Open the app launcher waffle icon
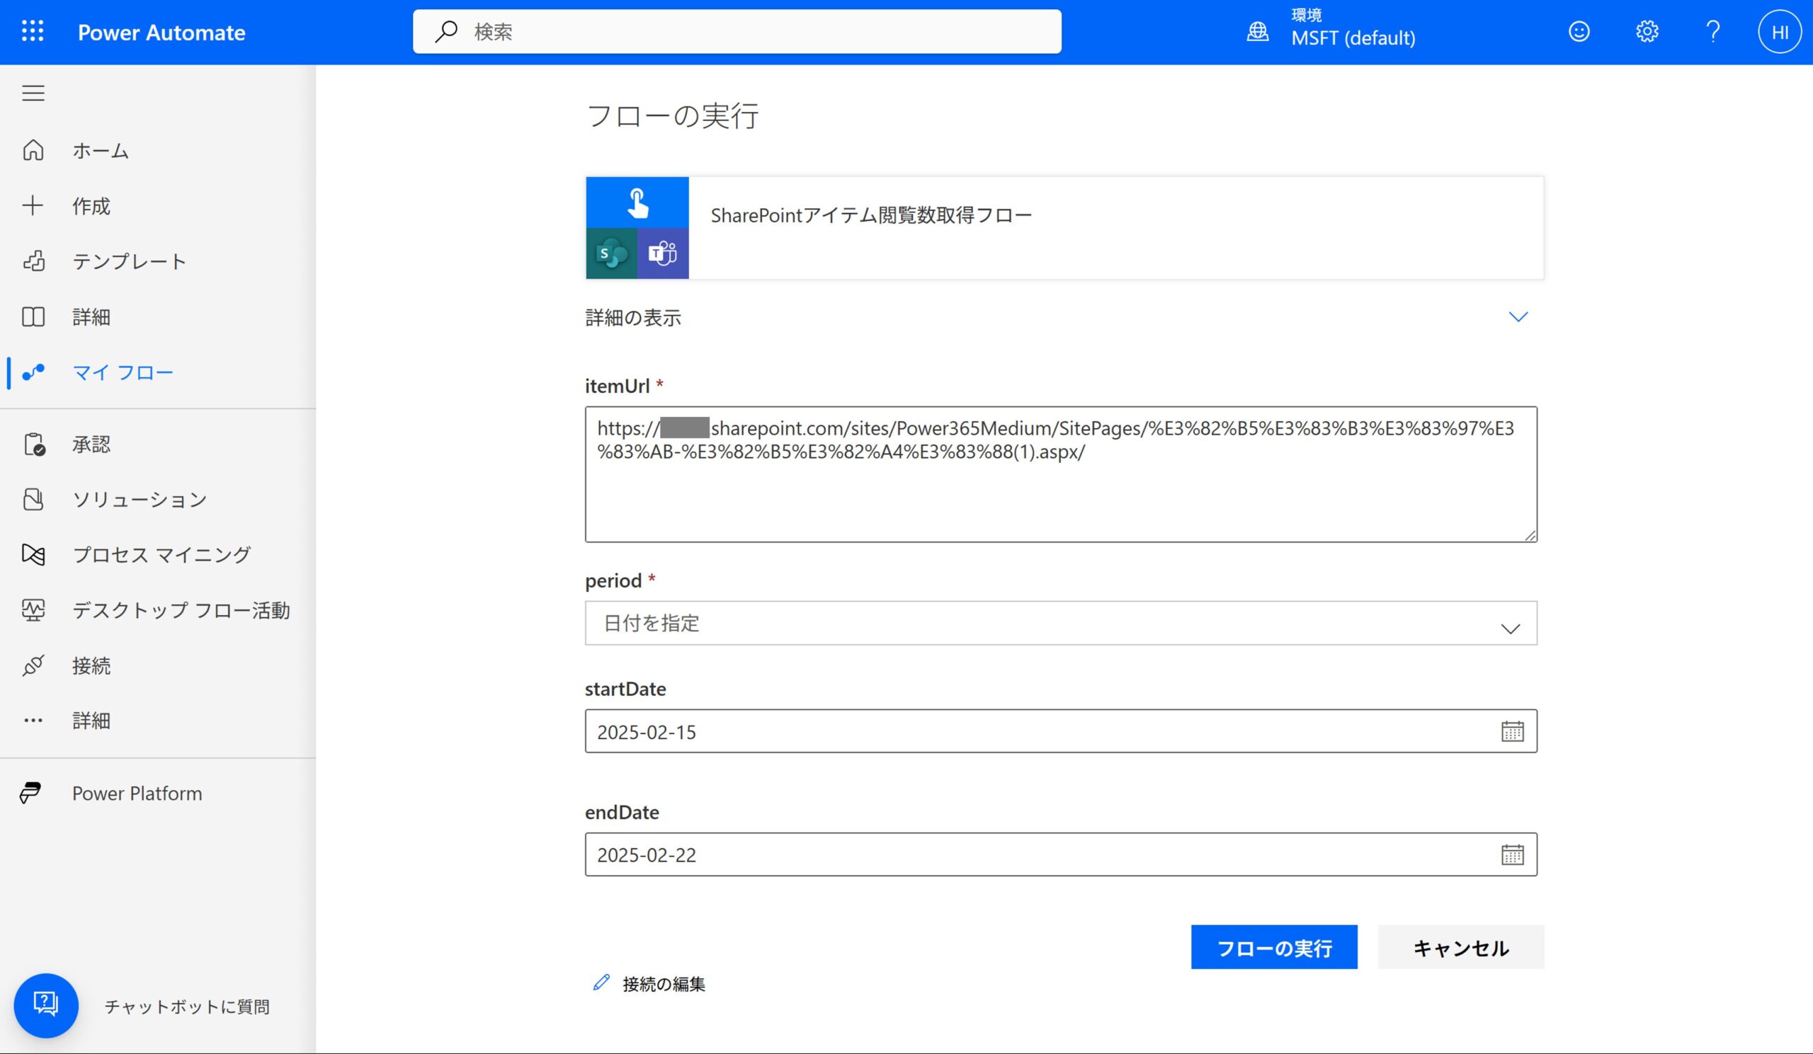 pyautogui.click(x=33, y=32)
